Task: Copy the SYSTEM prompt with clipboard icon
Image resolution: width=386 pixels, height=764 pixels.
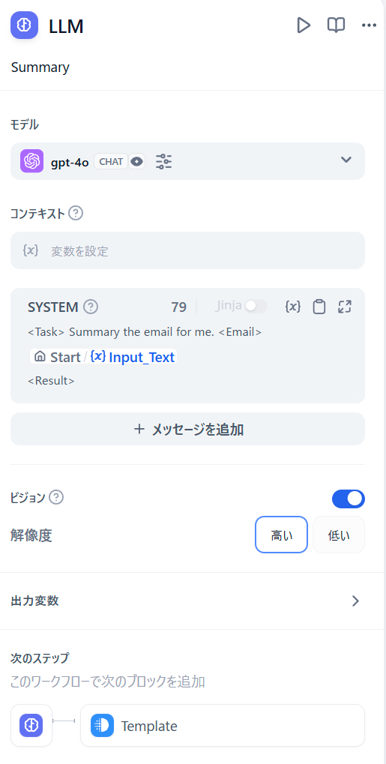Action: point(319,307)
